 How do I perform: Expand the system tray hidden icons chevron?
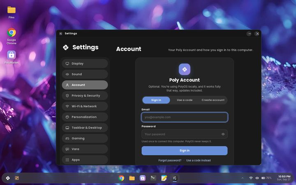tap(243, 178)
